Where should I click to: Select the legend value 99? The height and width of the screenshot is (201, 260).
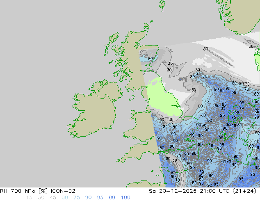click(112, 198)
